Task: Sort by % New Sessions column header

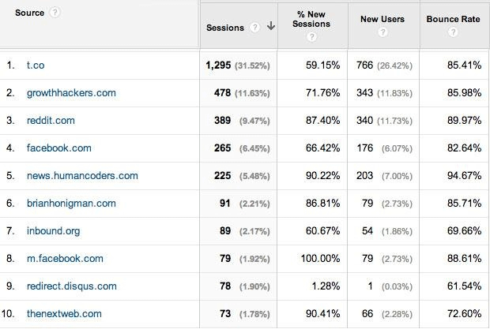Action: [311, 19]
